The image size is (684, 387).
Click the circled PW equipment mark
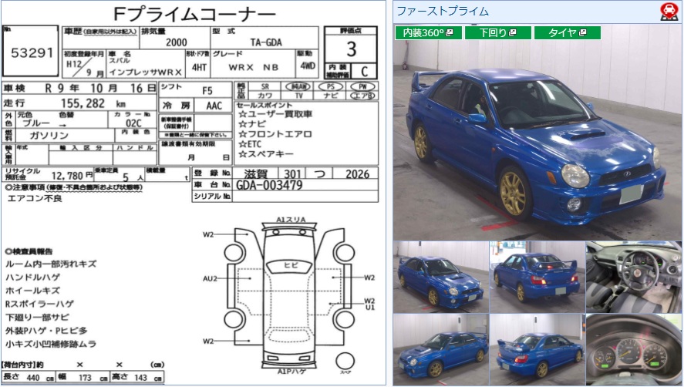[362, 86]
